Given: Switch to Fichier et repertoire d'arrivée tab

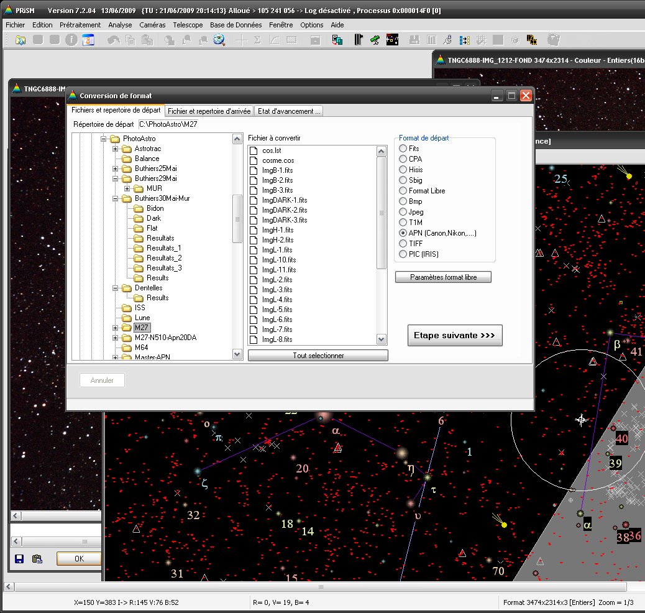Looking at the screenshot, I should (x=209, y=111).
